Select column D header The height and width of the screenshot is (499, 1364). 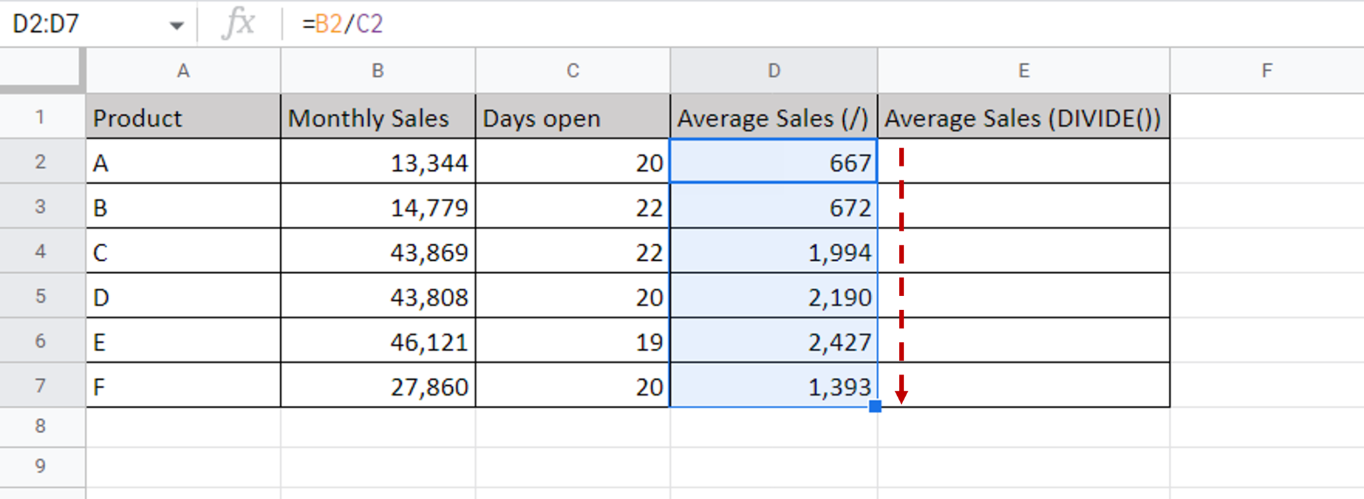point(774,71)
